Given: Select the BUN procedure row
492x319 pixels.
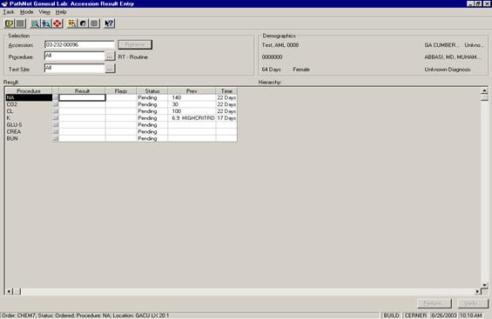Looking at the screenshot, I should click(x=29, y=139).
